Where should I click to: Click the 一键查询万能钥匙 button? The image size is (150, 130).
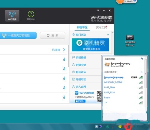click(18, 35)
